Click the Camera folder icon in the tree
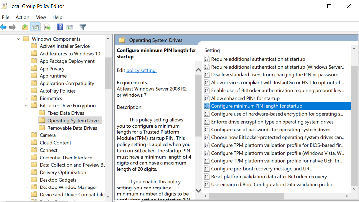This screenshot has width=359, height=202. (x=34, y=135)
